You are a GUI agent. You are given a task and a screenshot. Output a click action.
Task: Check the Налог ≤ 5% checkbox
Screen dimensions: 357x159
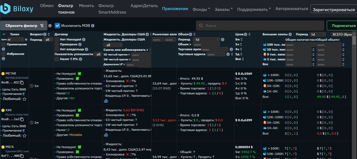(x=57, y=59)
